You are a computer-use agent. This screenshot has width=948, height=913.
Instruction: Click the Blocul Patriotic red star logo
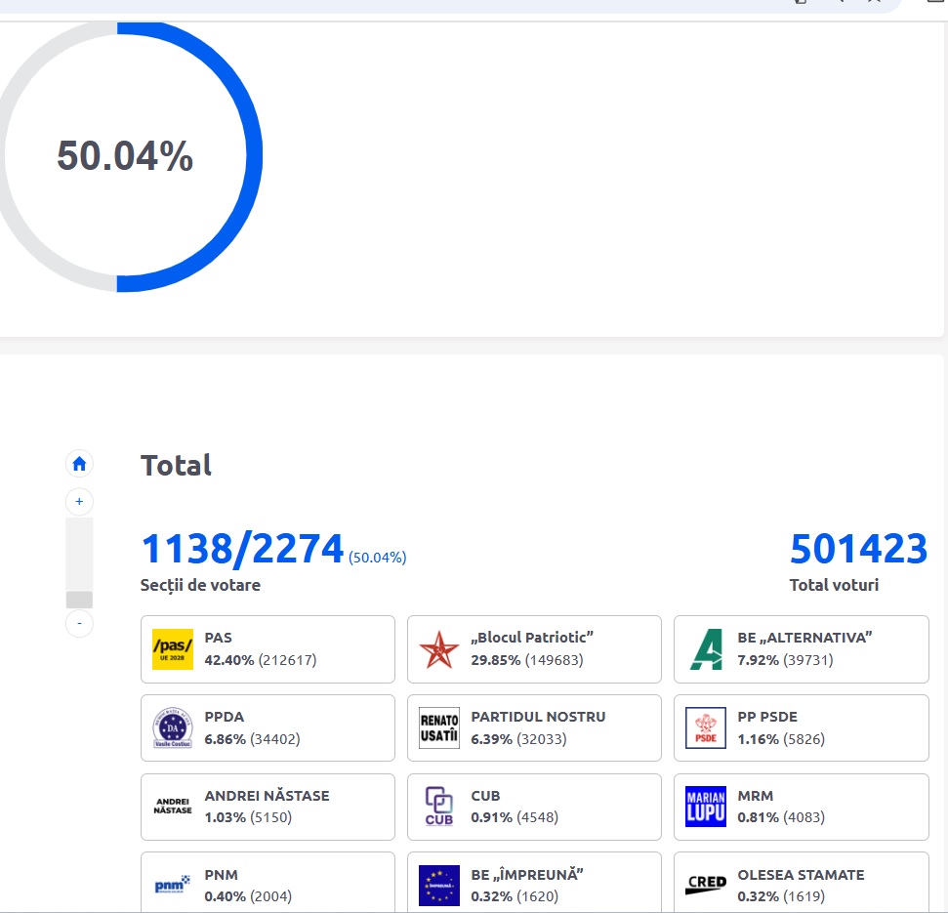point(438,649)
